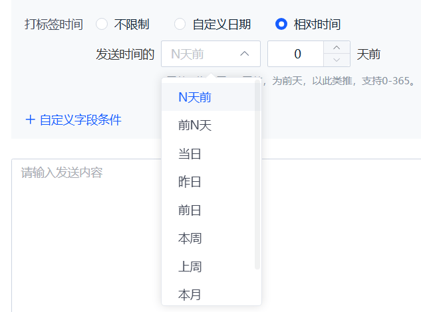Choose 前N天 in the dropdown list
The height and width of the screenshot is (312, 421).
tap(195, 125)
